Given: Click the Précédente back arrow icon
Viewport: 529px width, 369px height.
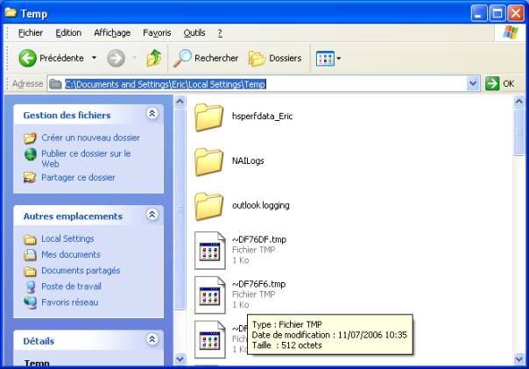Looking at the screenshot, I should (27, 58).
